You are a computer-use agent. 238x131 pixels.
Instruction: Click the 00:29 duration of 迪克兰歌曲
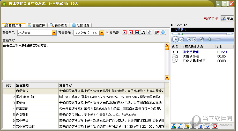tap(222, 52)
